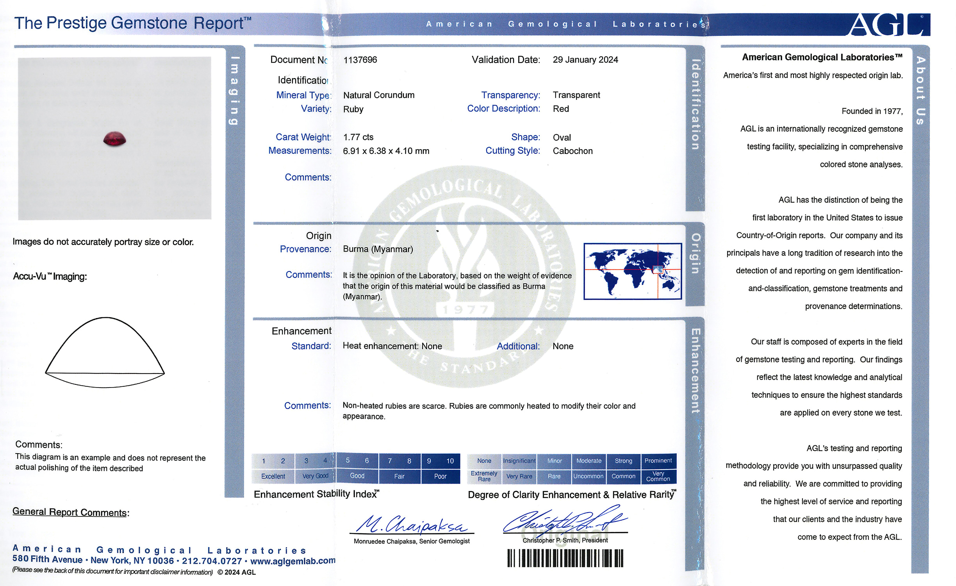Screen dimensions: 956x586
Task: Click the Excellent stability rating cell
Action: (x=273, y=476)
